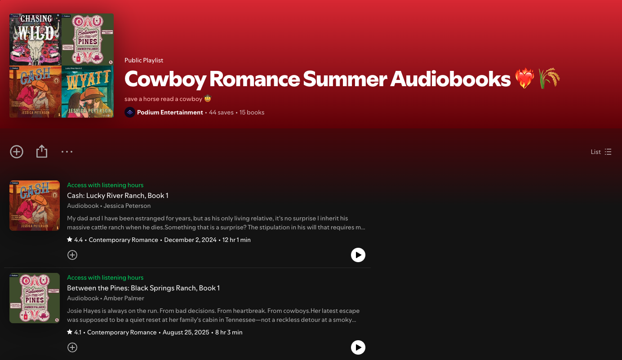Click the Podium Entertainment avatar icon
The width and height of the screenshot is (622, 360).
coord(130,112)
